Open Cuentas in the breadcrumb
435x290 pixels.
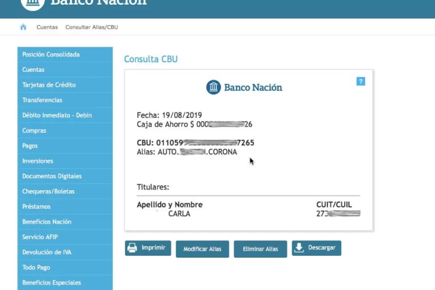tap(47, 27)
